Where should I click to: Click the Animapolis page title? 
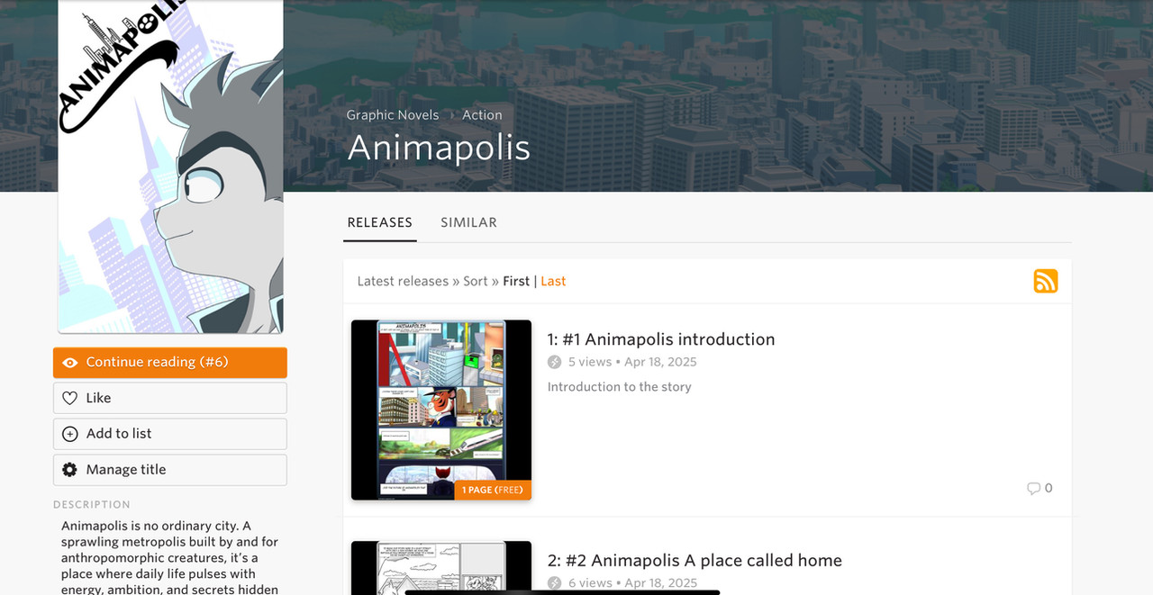tap(439, 148)
